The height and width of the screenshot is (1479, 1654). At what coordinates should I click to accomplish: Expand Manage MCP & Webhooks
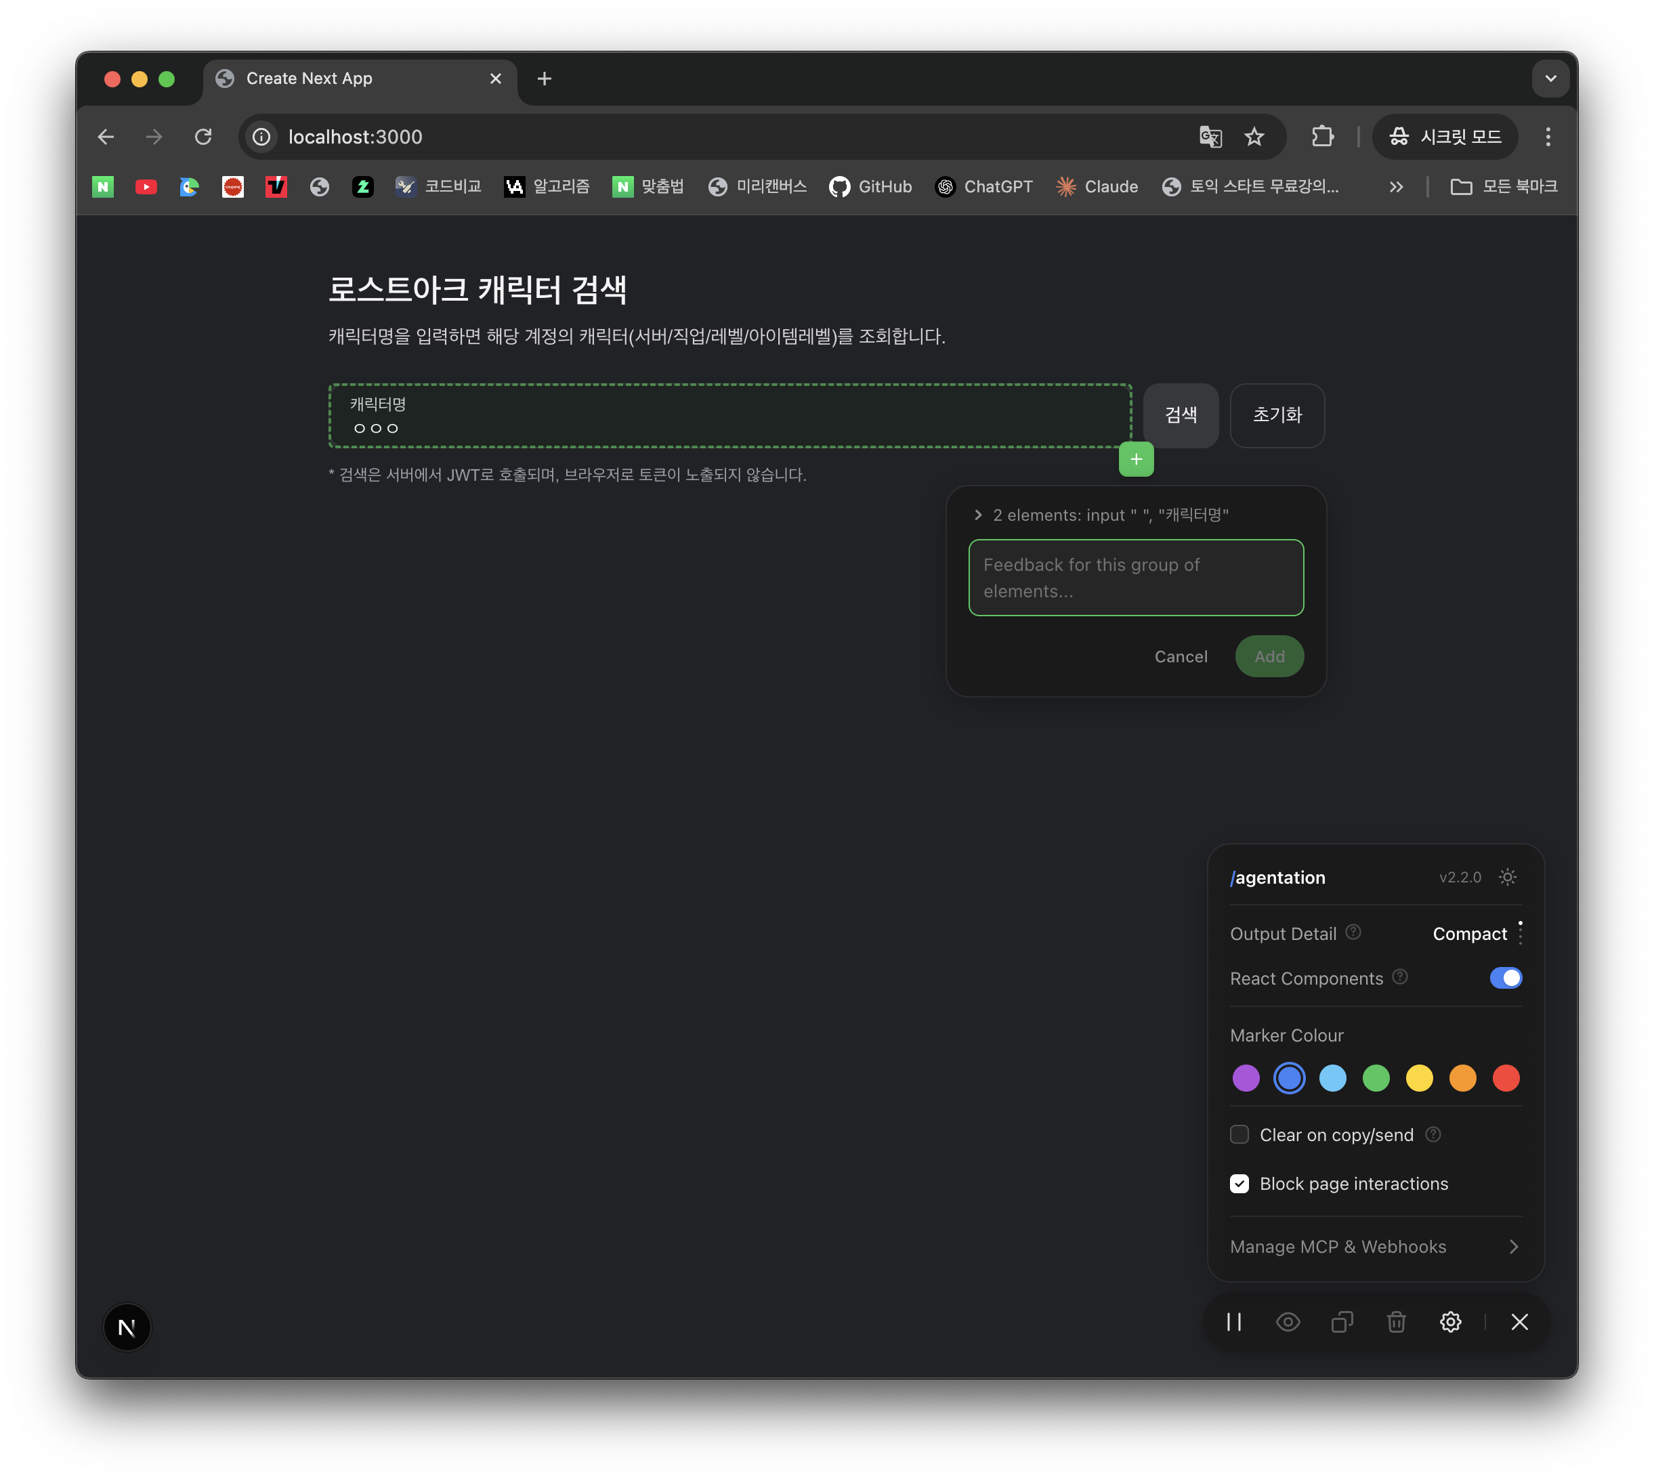1375,1247
